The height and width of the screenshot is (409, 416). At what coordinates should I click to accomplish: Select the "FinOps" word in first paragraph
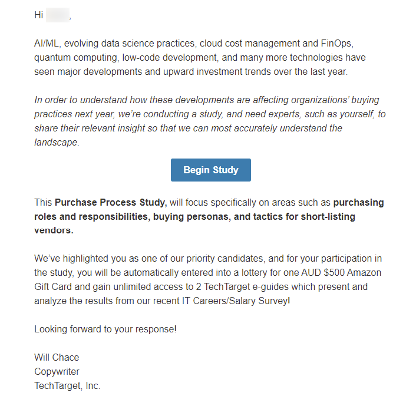pyautogui.click(x=336, y=44)
